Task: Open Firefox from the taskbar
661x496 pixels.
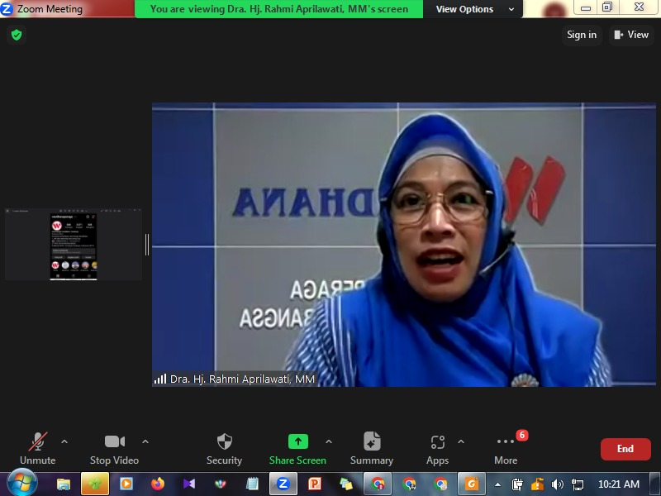Action: 158,484
